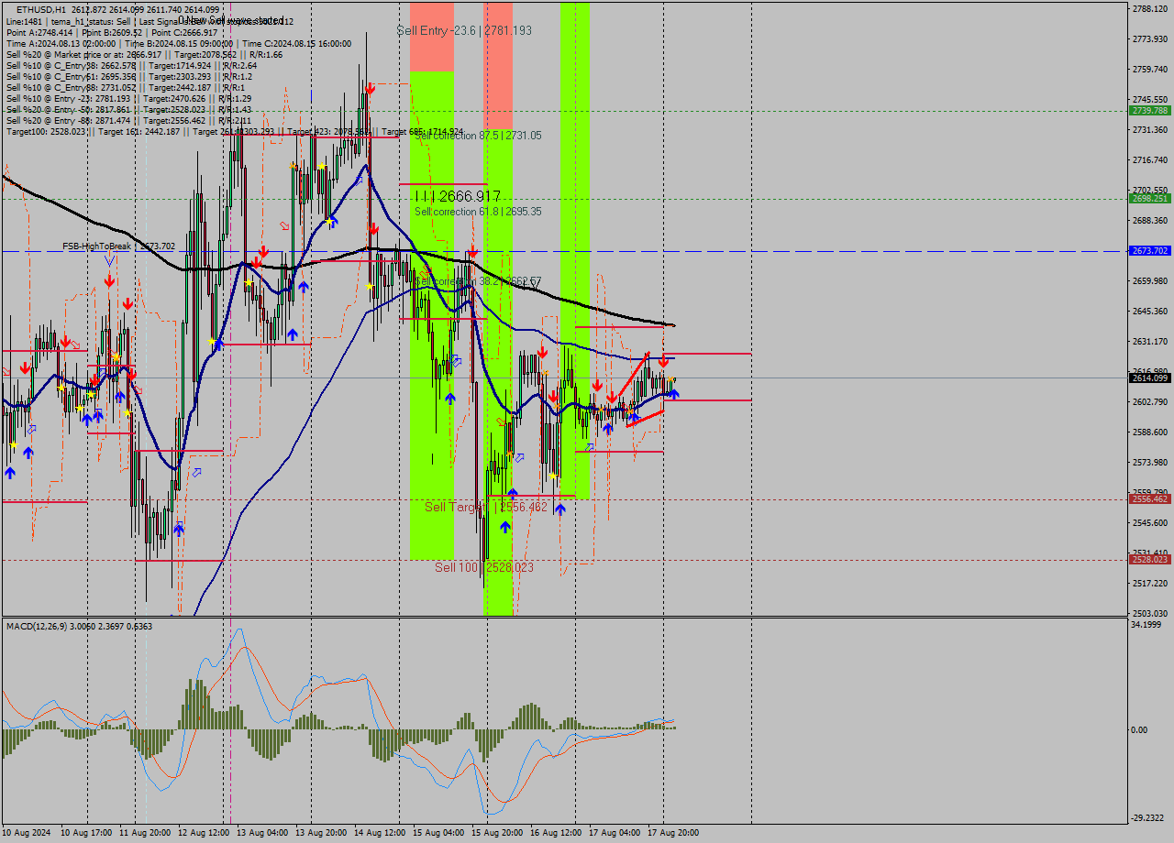Click the 2631.170 price axis value
Screen dimensions: 1174x843
[x=1150, y=341]
